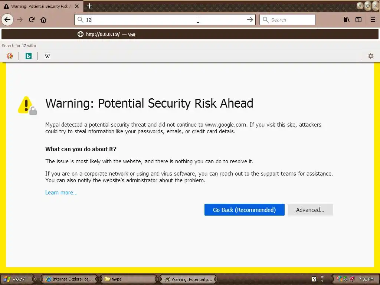Click Go Back (Recommended) button

pos(244,210)
